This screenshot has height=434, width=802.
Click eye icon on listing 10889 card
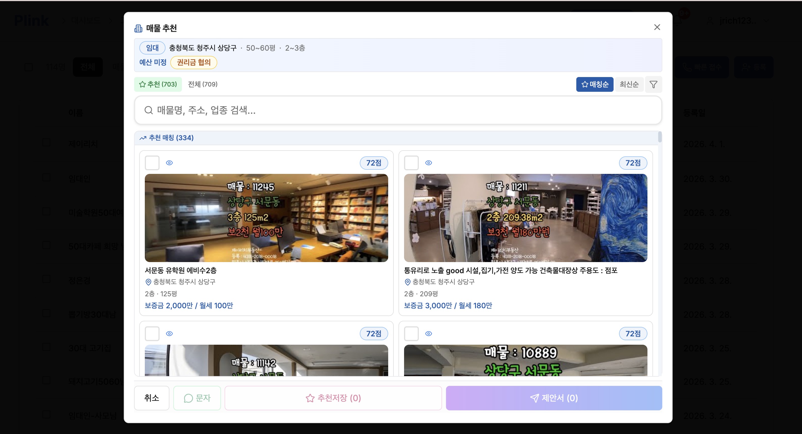point(428,334)
